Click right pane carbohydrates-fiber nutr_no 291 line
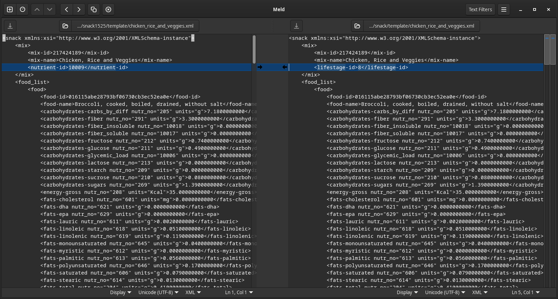558x299 pixels. coord(435,119)
